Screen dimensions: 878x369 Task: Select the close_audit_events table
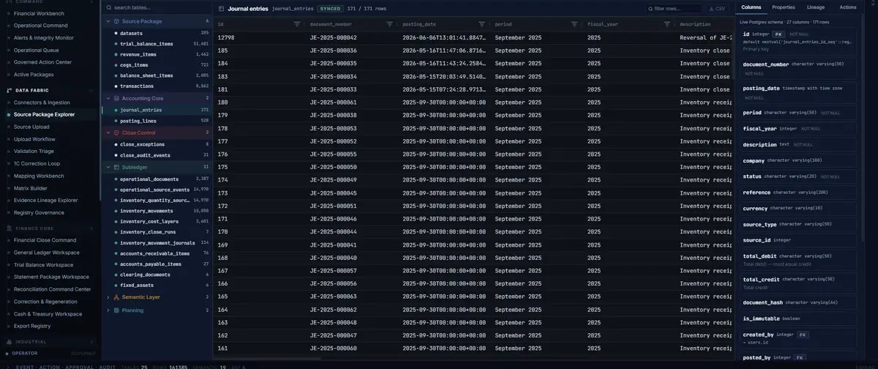pos(156,154)
